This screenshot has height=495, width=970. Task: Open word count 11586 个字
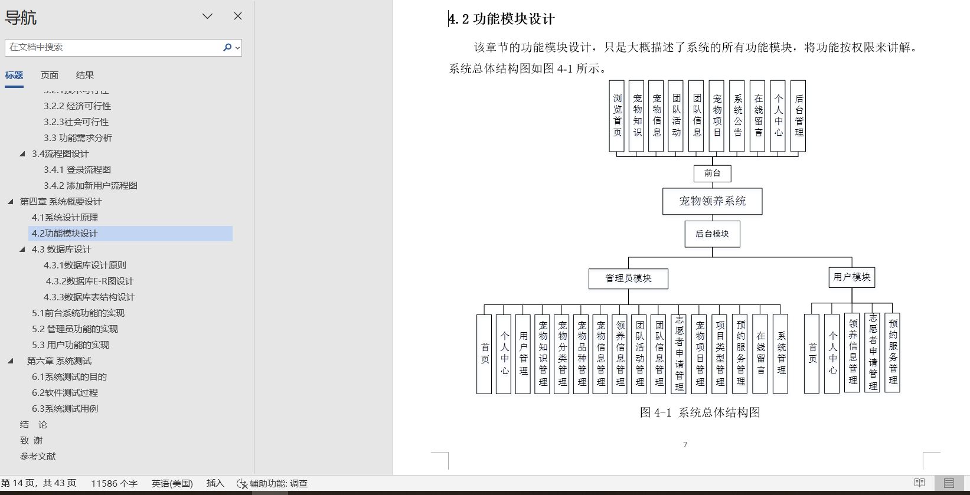pyautogui.click(x=114, y=483)
